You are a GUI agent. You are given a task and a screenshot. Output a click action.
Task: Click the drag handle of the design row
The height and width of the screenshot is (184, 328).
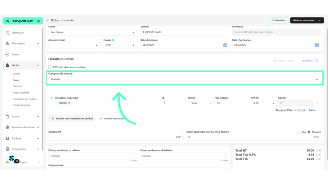click(52, 98)
